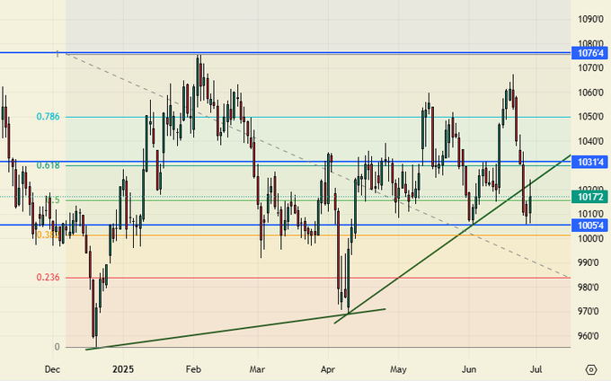The width and height of the screenshot is (611, 381).
Task: Click the Dec label on time axis
Action: (x=53, y=369)
